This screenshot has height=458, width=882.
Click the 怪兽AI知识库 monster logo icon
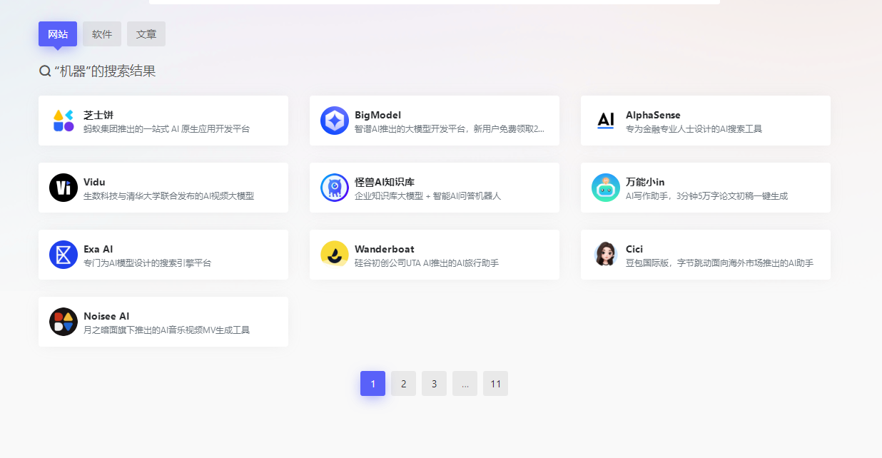pos(335,188)
